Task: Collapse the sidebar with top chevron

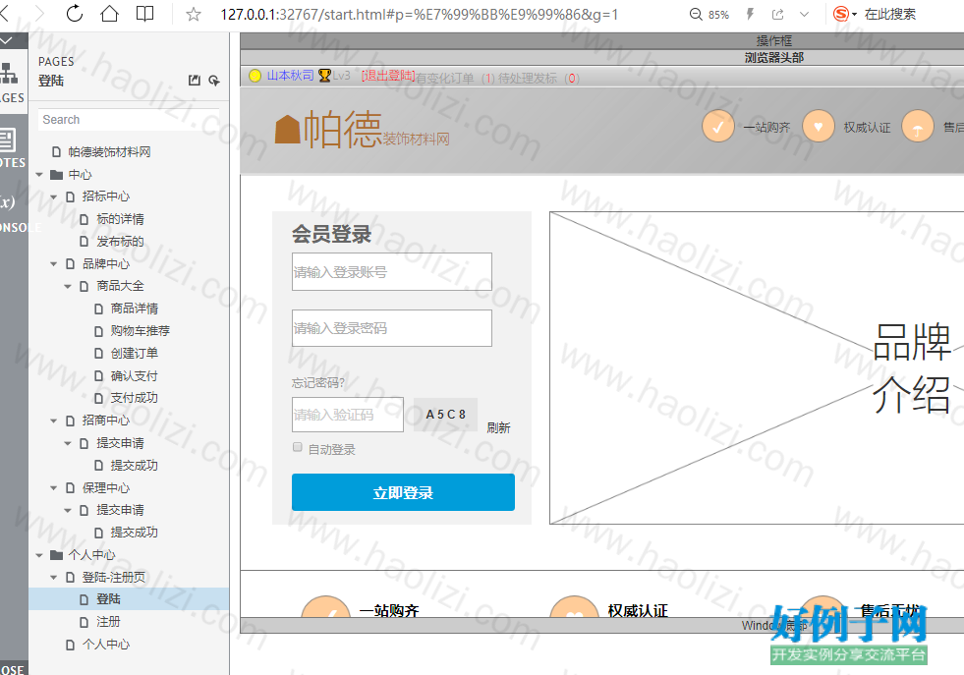Action: pos(6,40)
